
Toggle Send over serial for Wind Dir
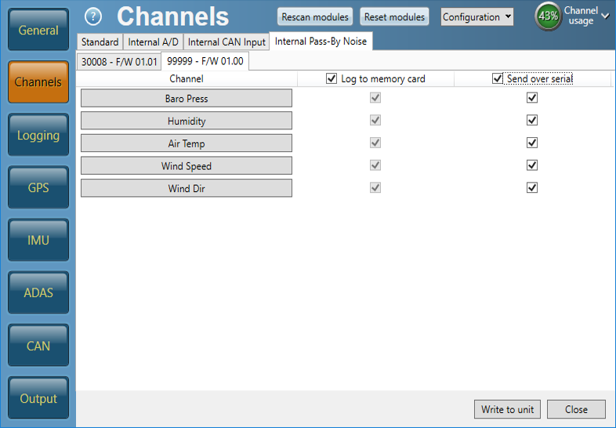532,188
